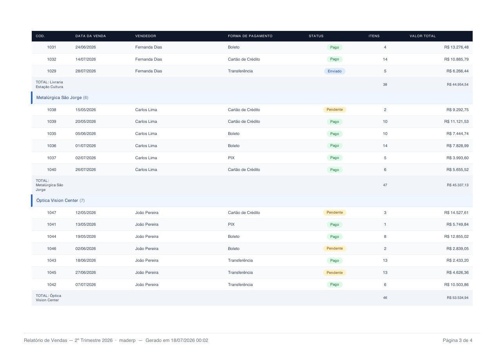Click the Óptica Vision Center total R$ 53.534,94

click(457, 298)
